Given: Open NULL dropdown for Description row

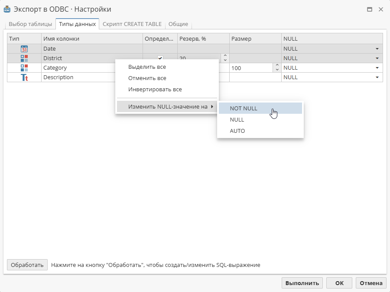Looking at the screenshot, I should (x=377, y=77).
